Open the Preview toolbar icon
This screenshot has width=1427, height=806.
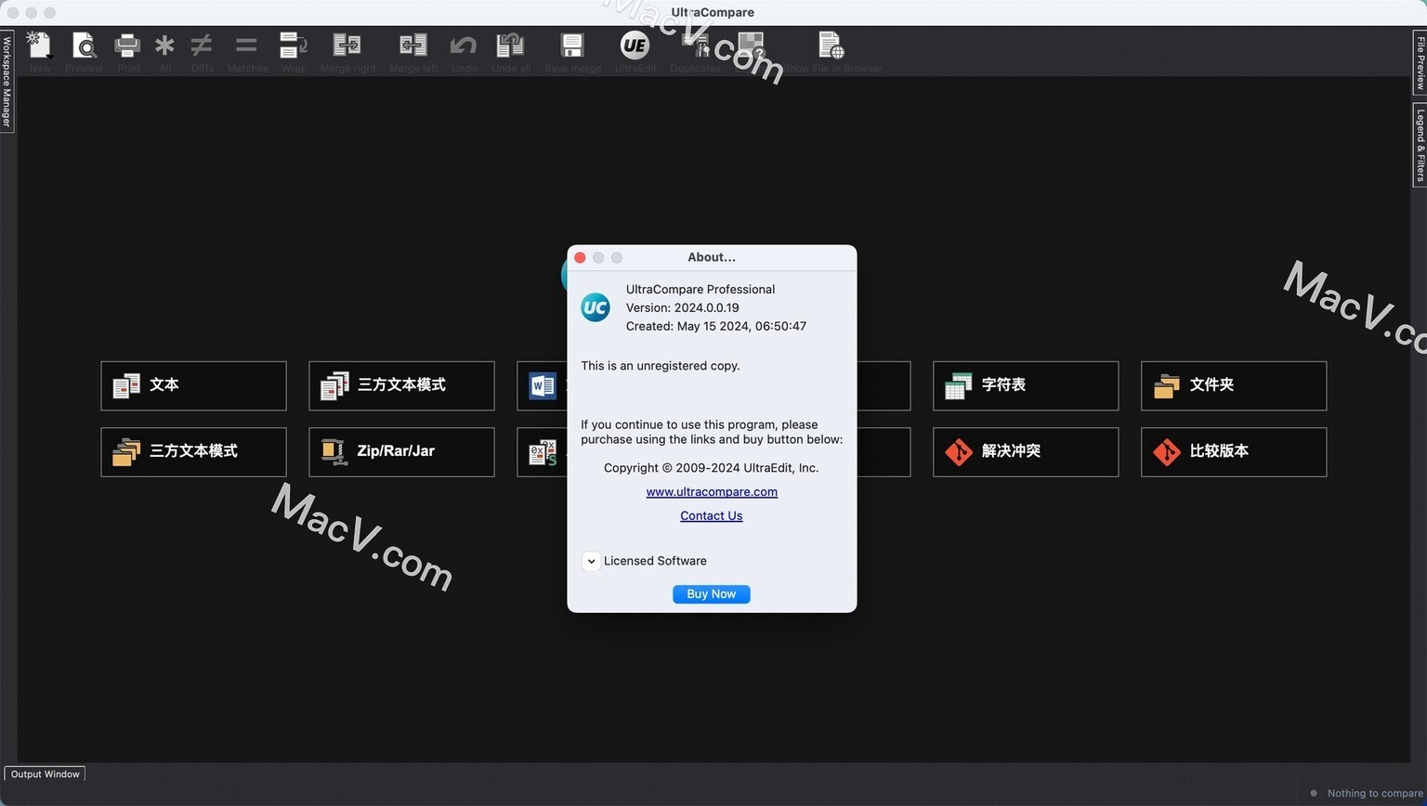(84, 45)
